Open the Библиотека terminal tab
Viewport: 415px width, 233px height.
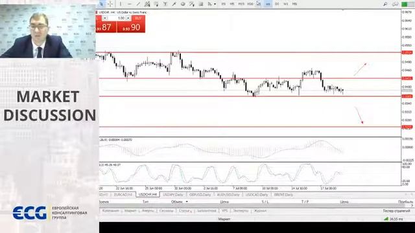207,211
